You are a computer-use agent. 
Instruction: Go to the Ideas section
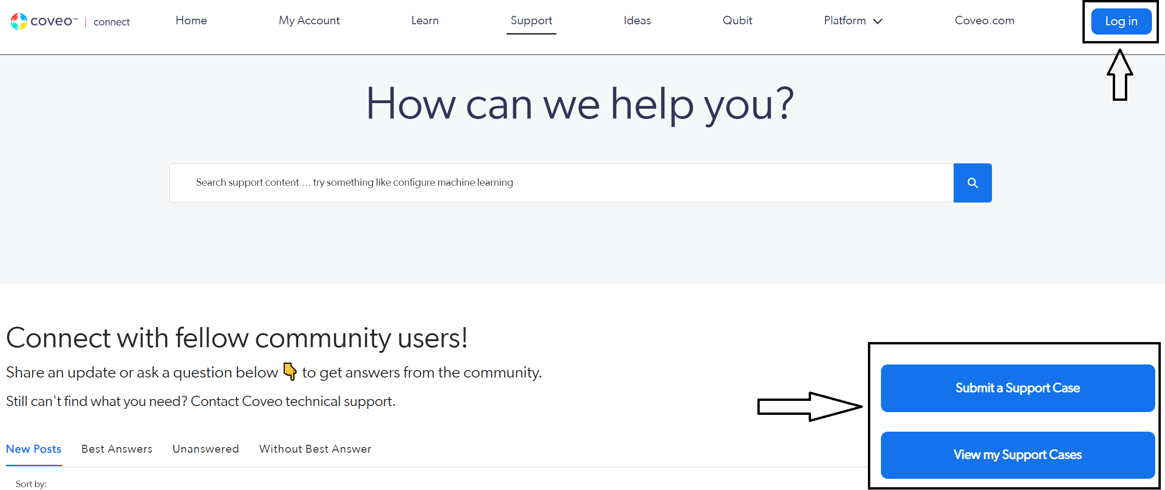637,21
